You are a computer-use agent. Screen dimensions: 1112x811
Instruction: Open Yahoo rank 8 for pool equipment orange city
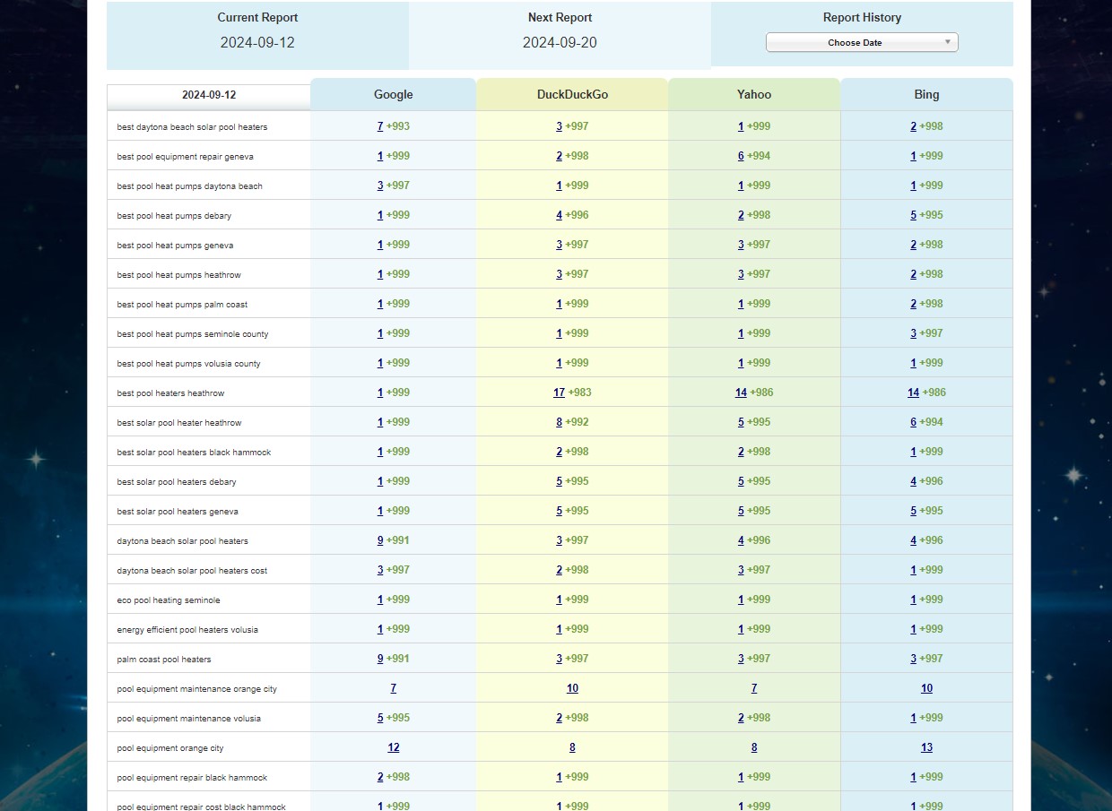click(x=753, y=747)
